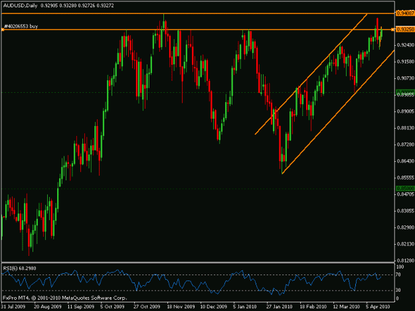The image size is (415, 311).
Task: Click the 5 Jan 2010 date label
Action: (x=245, y=306)
